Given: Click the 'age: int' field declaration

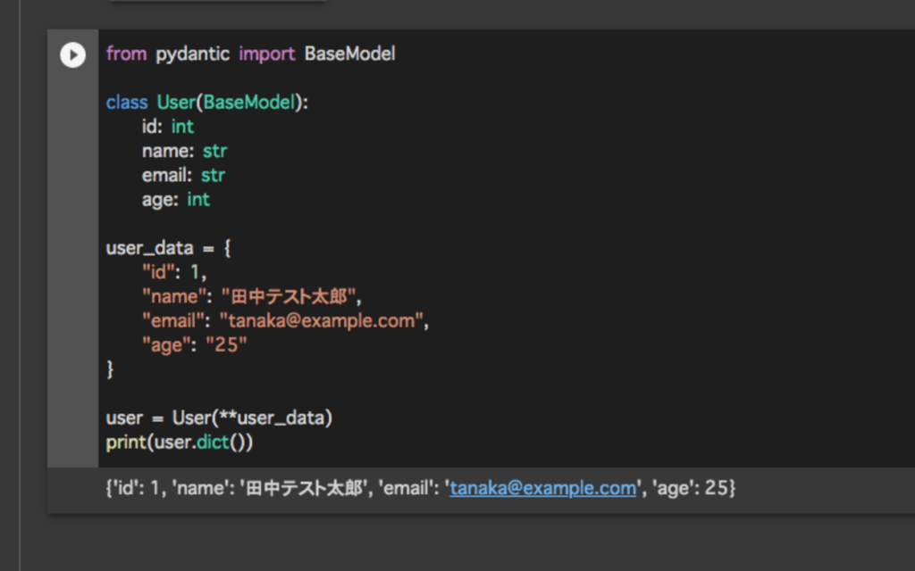Looking at the screenshot, I should tap(176, 200).
